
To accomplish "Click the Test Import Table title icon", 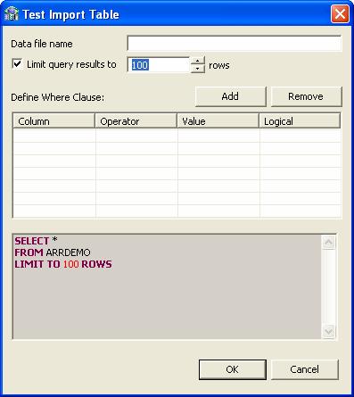I will click(x=12, y=14).
